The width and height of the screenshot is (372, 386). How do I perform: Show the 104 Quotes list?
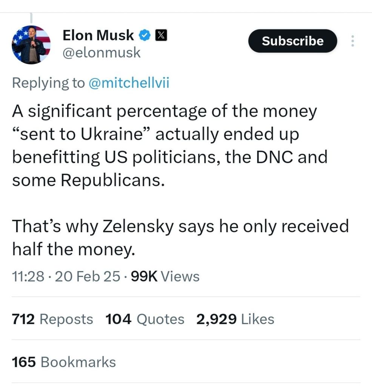(x=145, y=319)
